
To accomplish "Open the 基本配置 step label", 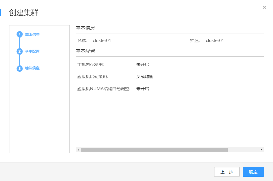I will (32, 51).
